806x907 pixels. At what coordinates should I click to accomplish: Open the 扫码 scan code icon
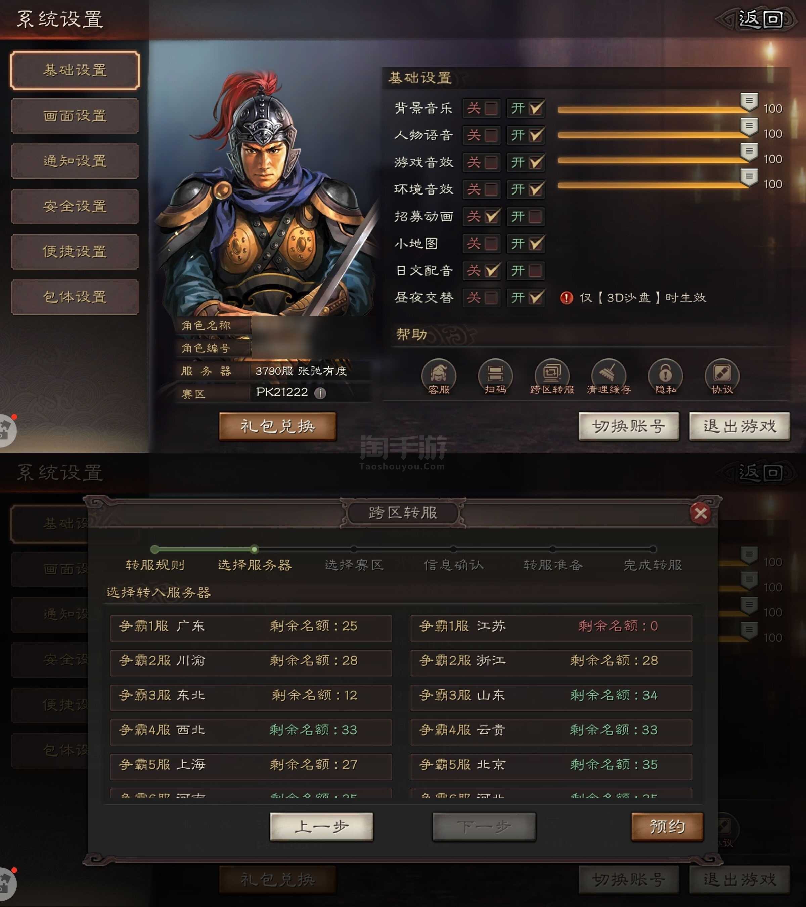point(495,376)
